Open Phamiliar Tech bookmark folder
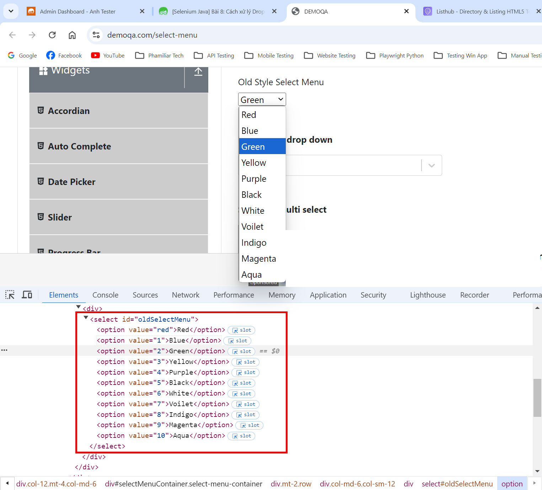Image resolution: width=542 pixels, height=490 pixels. coord(160,55)
